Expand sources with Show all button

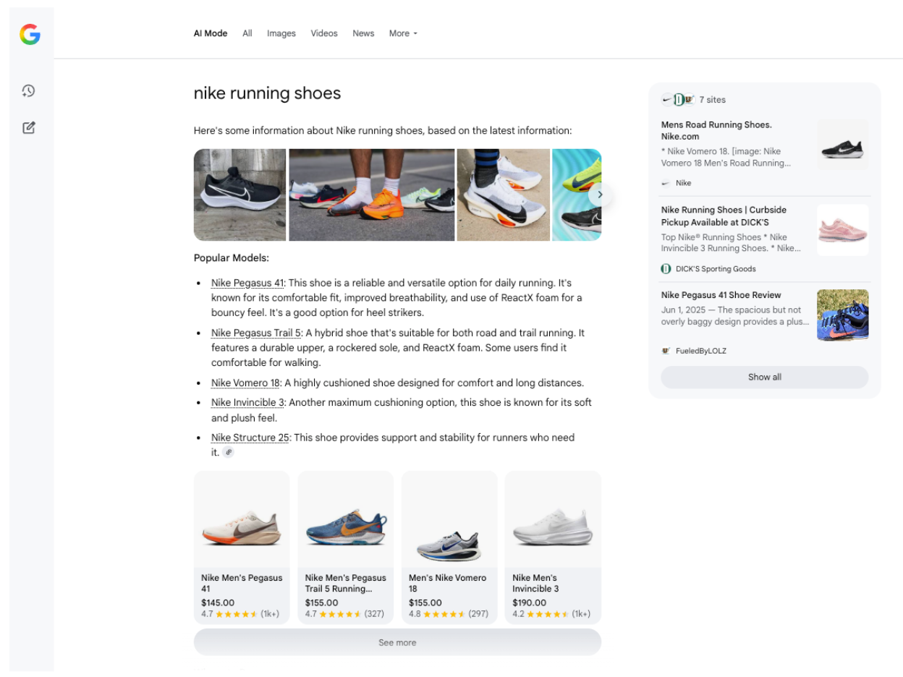(764, 377)
